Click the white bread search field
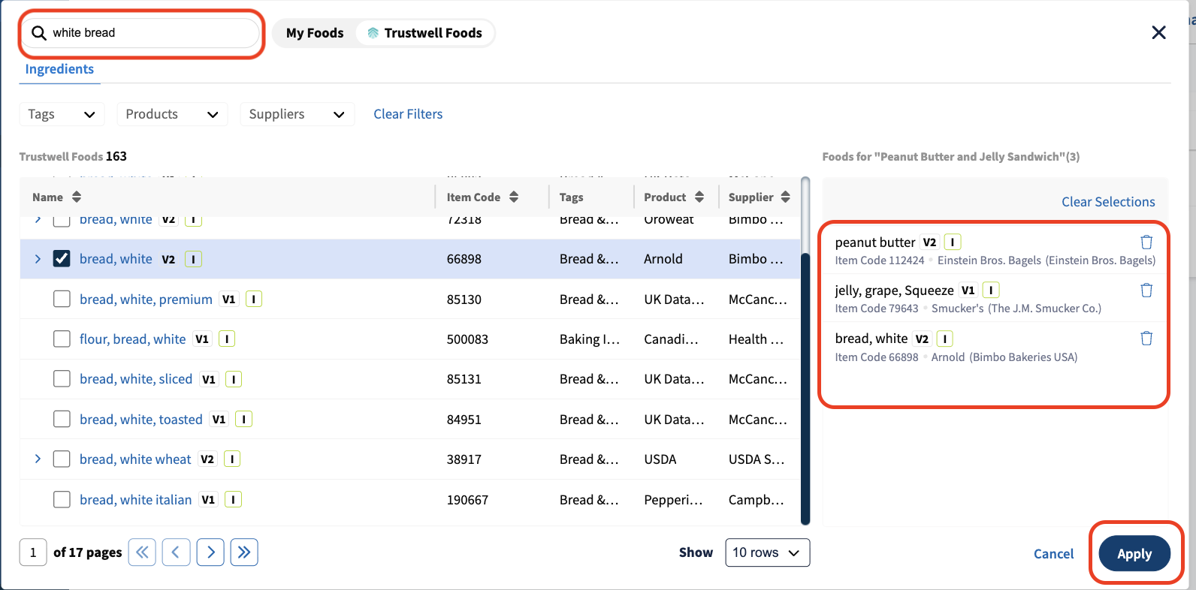 point(140,33)
